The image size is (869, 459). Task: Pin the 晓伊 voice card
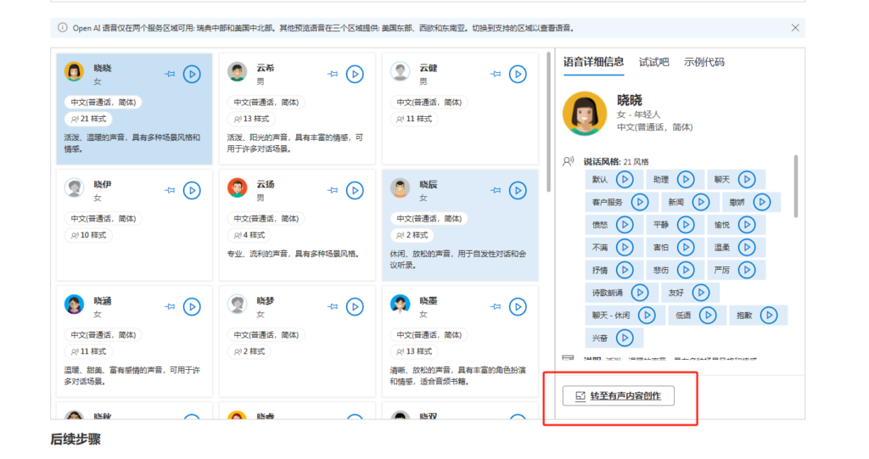click(x=170, y=190)
